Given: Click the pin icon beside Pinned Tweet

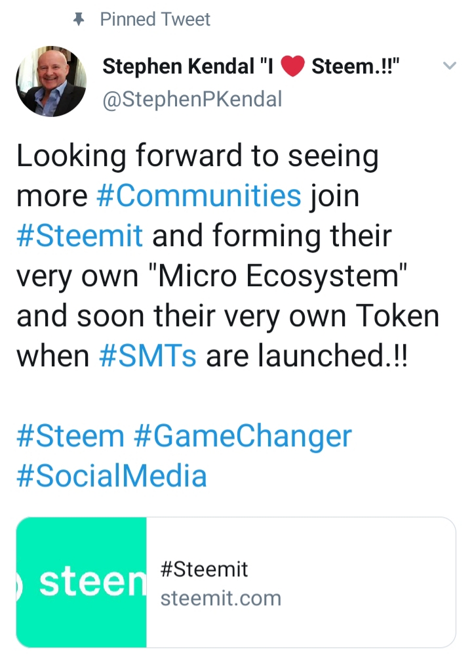Looking at the screenshot, I should (x=79, y=20).
